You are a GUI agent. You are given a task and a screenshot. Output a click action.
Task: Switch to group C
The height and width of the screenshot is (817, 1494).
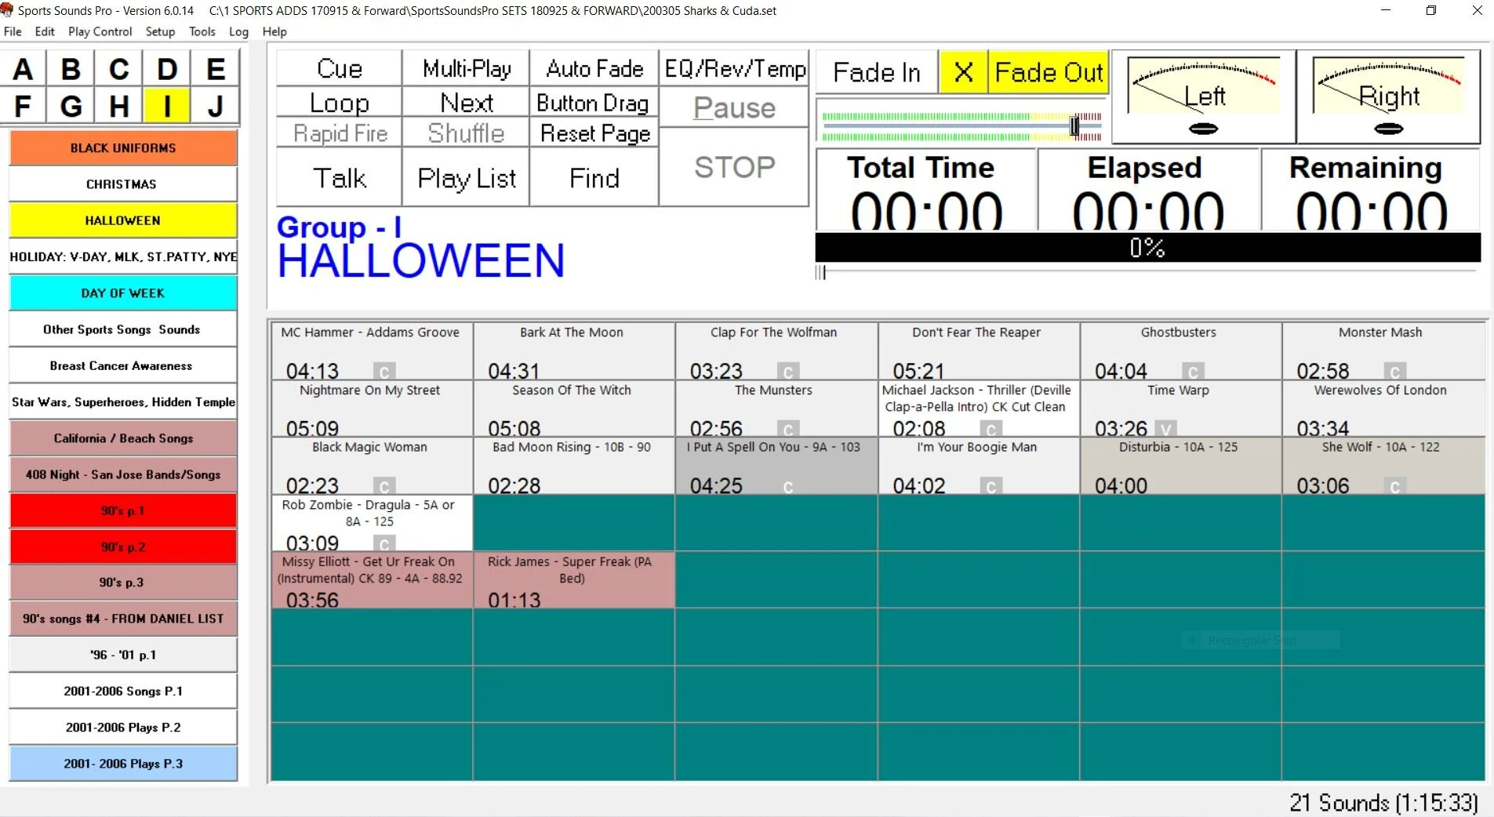coord(119,69)
